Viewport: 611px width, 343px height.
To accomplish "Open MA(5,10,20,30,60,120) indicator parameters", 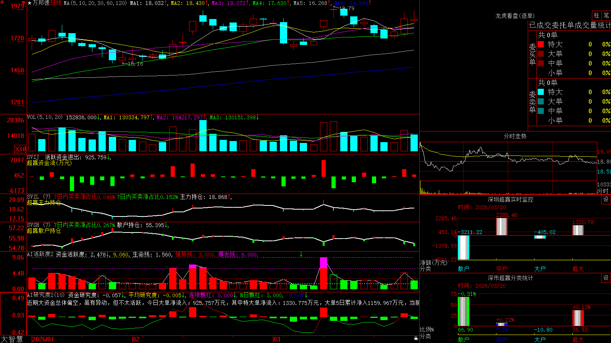I will click(95, 3).
